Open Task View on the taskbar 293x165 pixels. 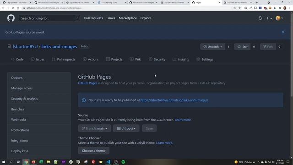point(18,162)
